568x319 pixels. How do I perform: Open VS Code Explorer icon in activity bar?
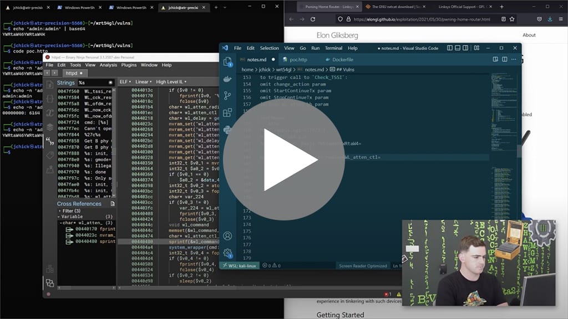click(x=227, y=62)
